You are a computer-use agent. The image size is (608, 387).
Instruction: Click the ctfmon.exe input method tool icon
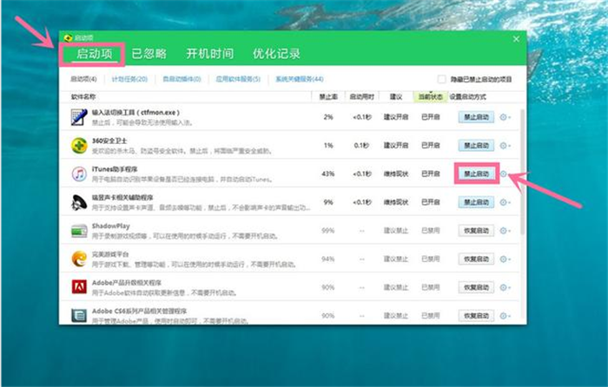(79, 117)
